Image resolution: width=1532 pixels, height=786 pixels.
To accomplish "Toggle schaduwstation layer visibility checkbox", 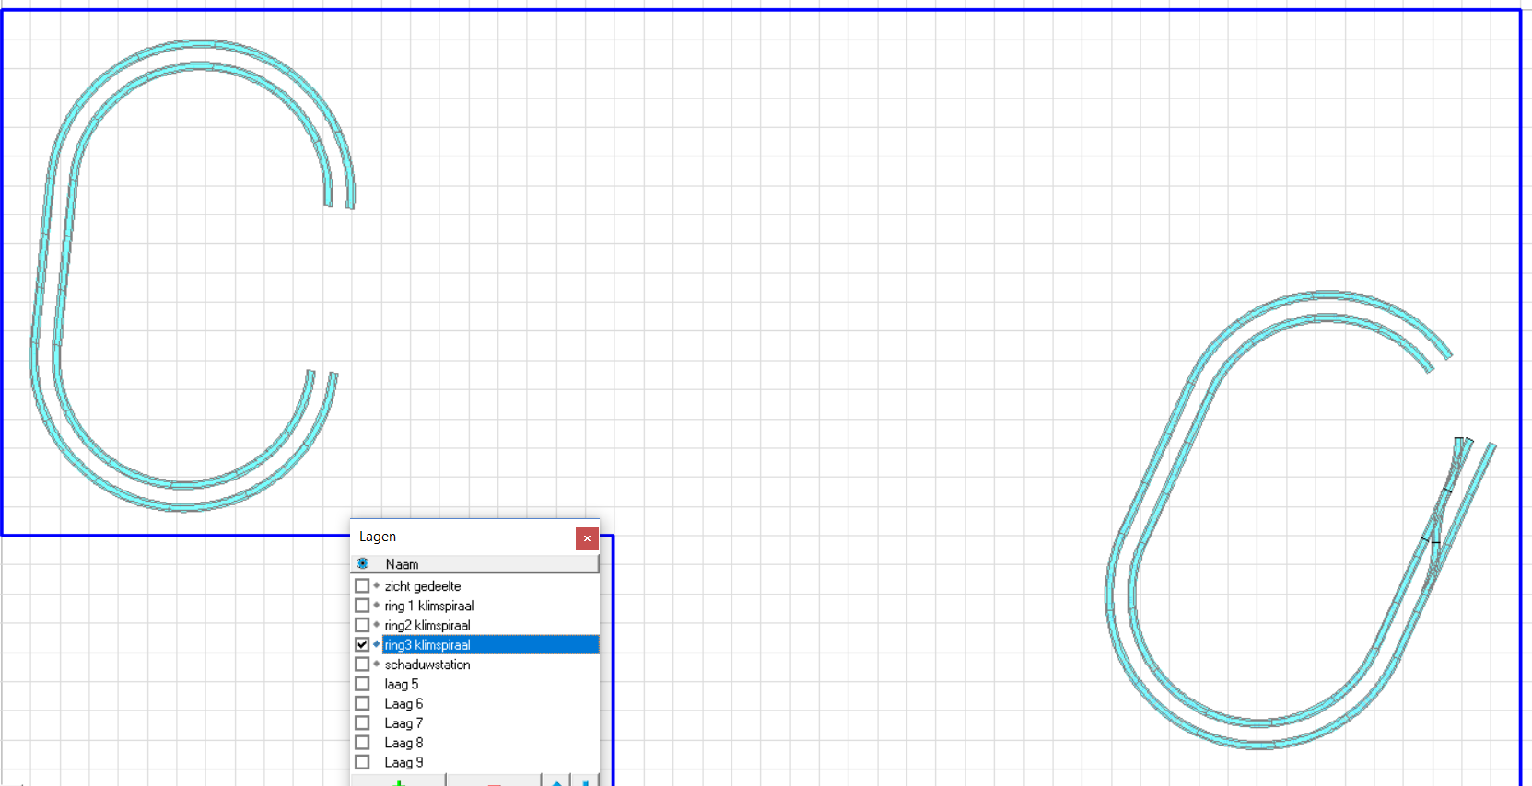I will [x=362, y=665].
